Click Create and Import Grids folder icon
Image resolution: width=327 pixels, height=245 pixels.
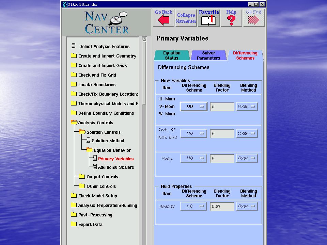tap(74, 65)
